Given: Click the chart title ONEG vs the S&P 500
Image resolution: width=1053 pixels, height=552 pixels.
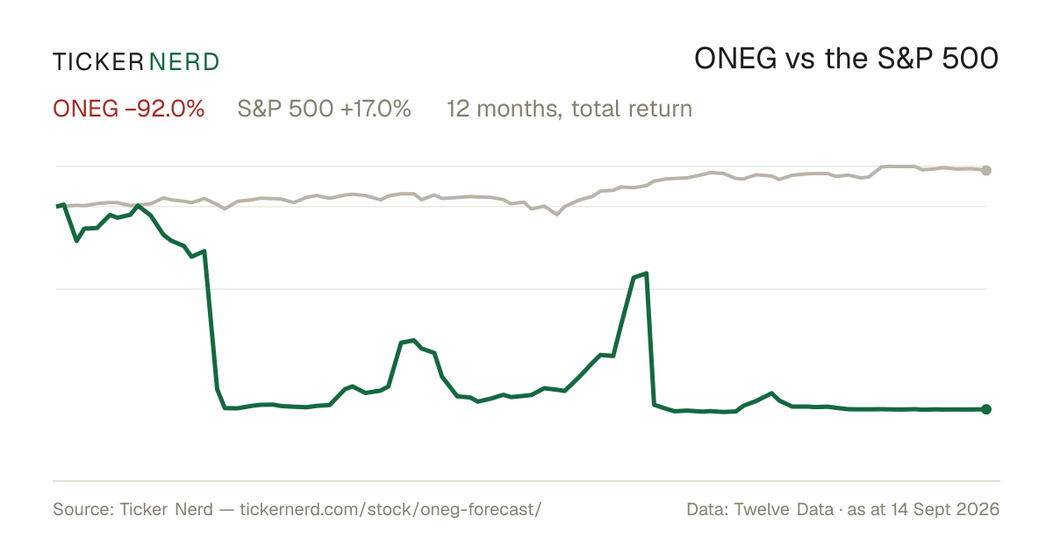Looking at the screenshot, I should pyautogui.click(x=847, y=59).
